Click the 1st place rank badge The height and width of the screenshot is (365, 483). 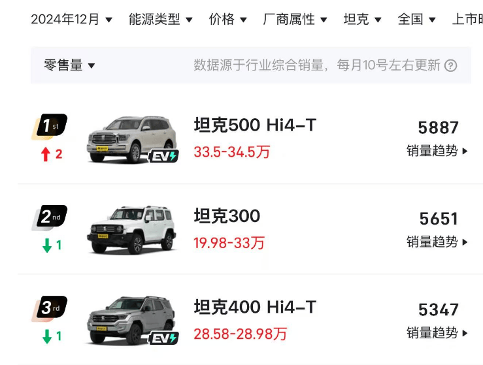[x=50, y=126]
